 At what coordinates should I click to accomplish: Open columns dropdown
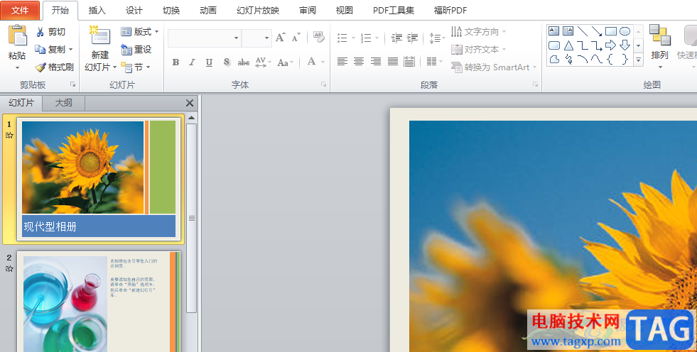tap(434, 61)
